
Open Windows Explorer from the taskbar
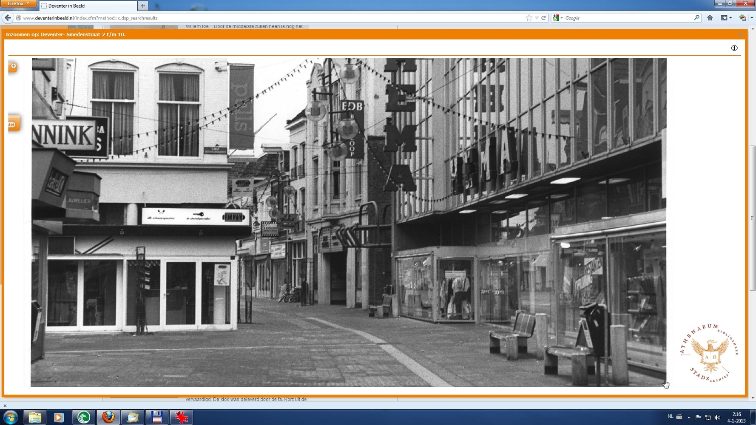tap(35, 417)
